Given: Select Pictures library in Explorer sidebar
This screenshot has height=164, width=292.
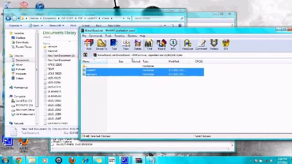Looking at the screenshot, I should point(20,69).
